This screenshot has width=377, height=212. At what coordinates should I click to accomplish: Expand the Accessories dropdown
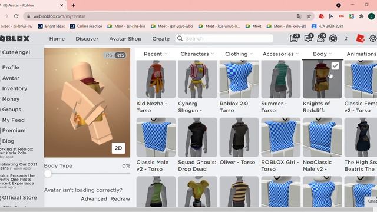(x=280, y=54)
